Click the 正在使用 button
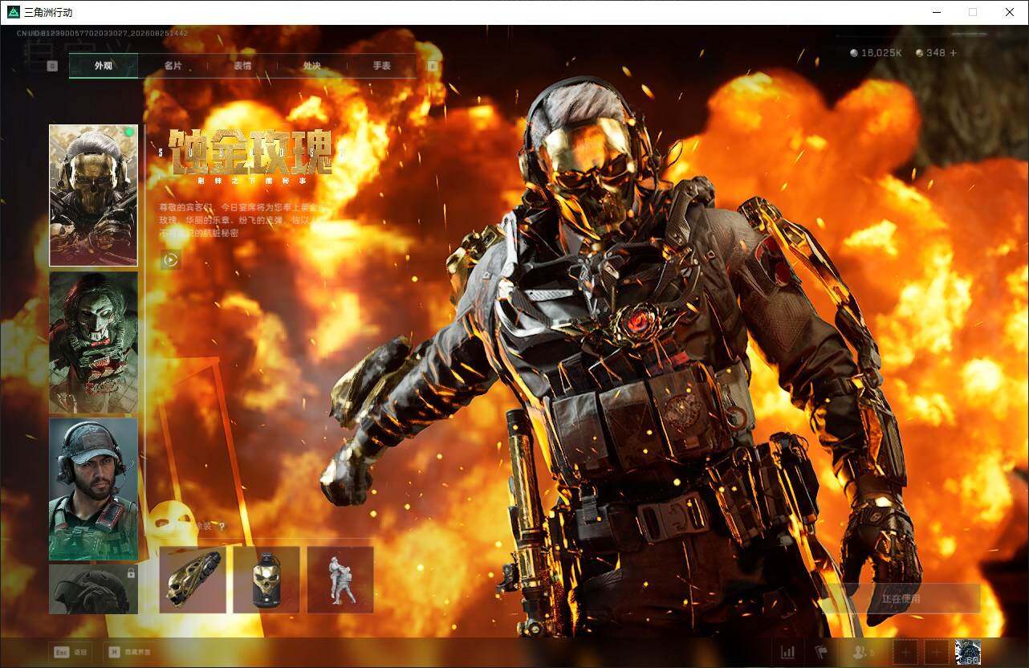This screenshot has height=668, width=1029. 901,599
